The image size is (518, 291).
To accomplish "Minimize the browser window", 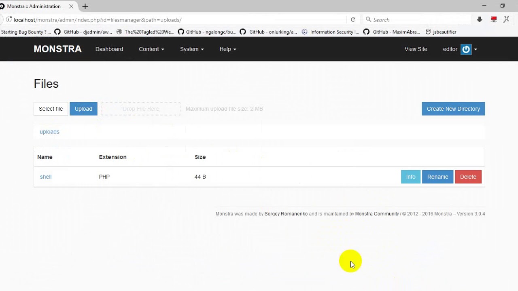I will (x=484, y=6).
